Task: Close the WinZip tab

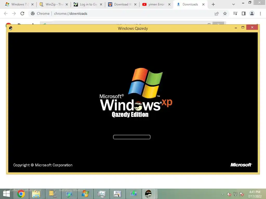Action: [x=67, y=4]
